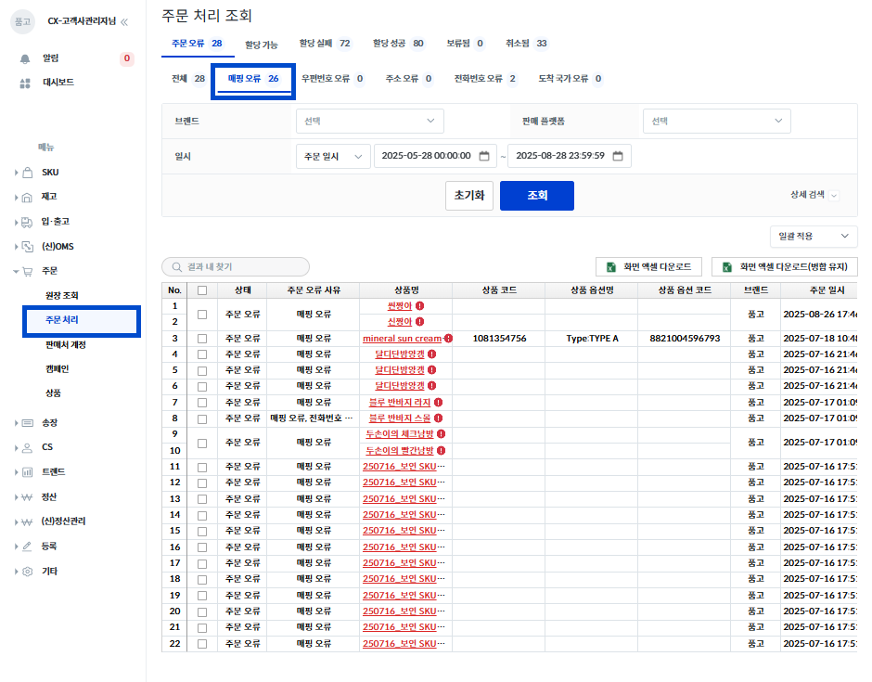The height and width of the screenshot is (682, 872).
Task: Click the 초기화 reset button
Action: coord(468,196)
